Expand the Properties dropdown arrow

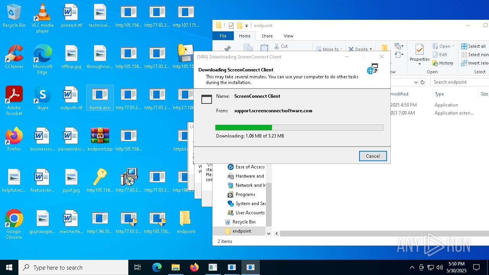tap(419, 64)
